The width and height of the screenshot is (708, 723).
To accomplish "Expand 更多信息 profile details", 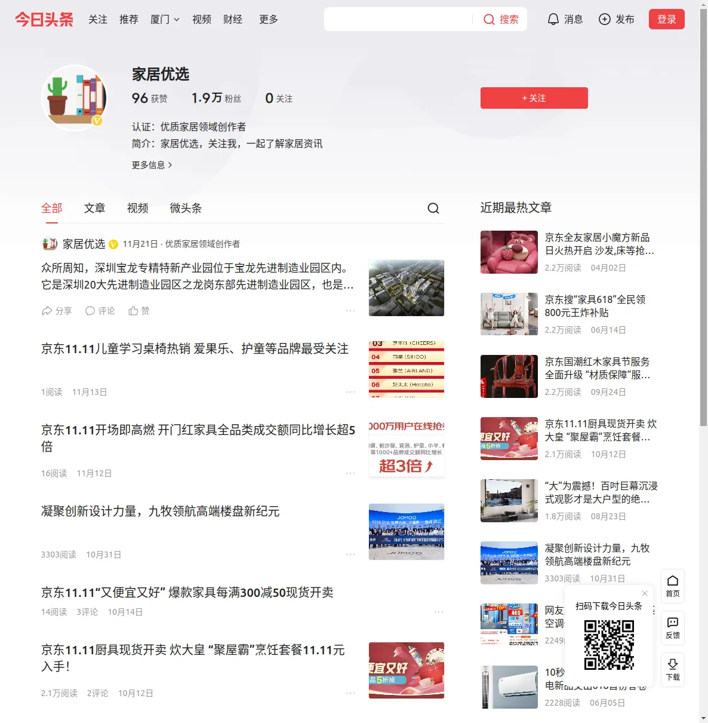I will pos(152,165).
